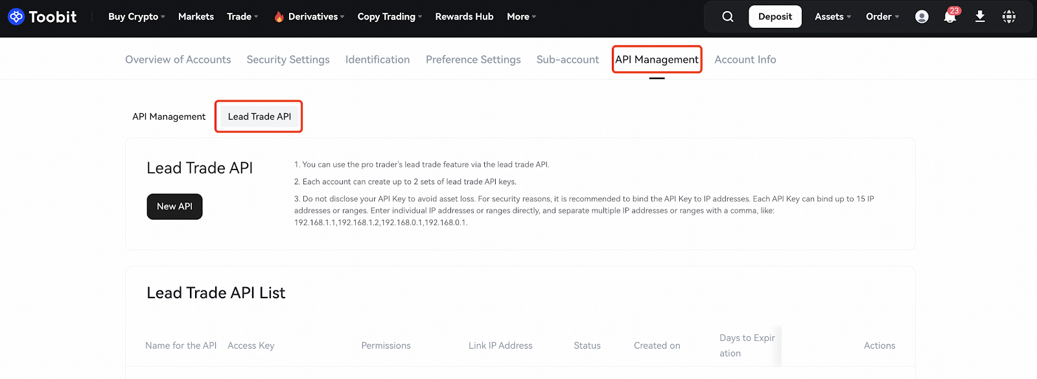View notifications via the bell icon

point(950,17)
